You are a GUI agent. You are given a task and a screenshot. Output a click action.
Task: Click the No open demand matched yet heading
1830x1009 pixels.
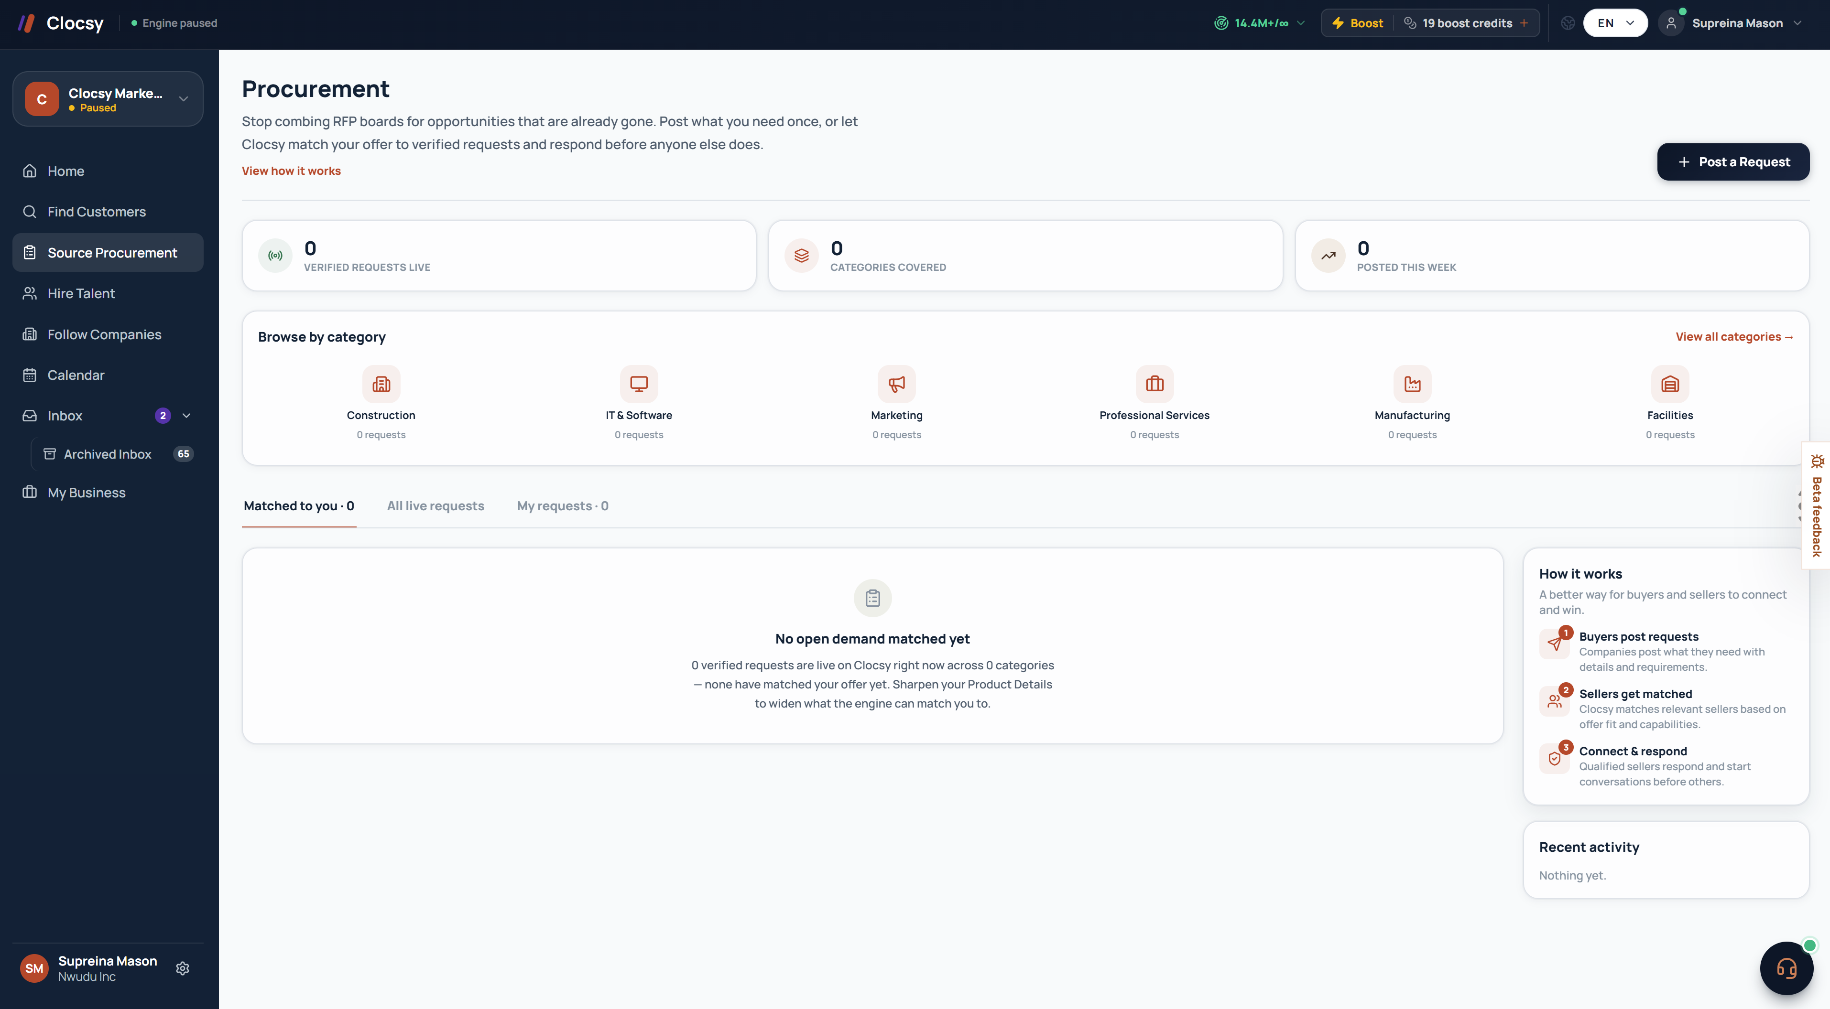click(x=872, y=639)
